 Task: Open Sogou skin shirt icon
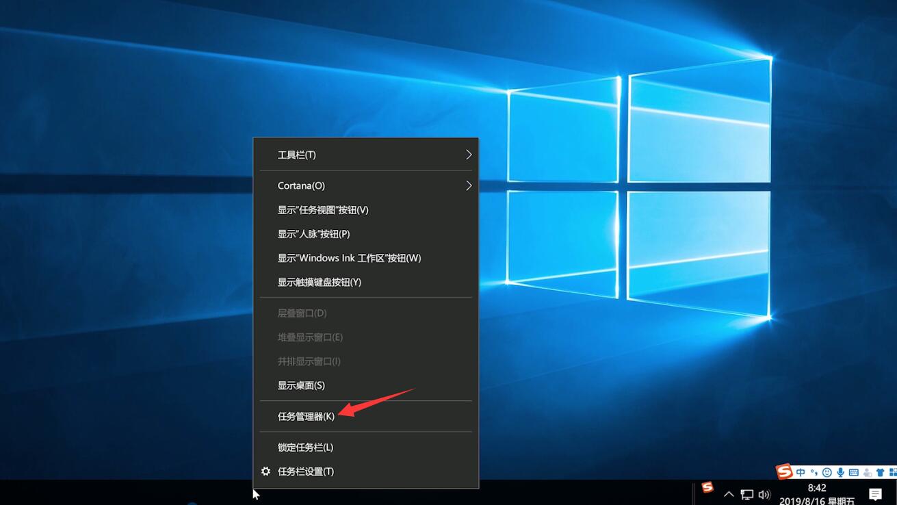pos(880,472)
